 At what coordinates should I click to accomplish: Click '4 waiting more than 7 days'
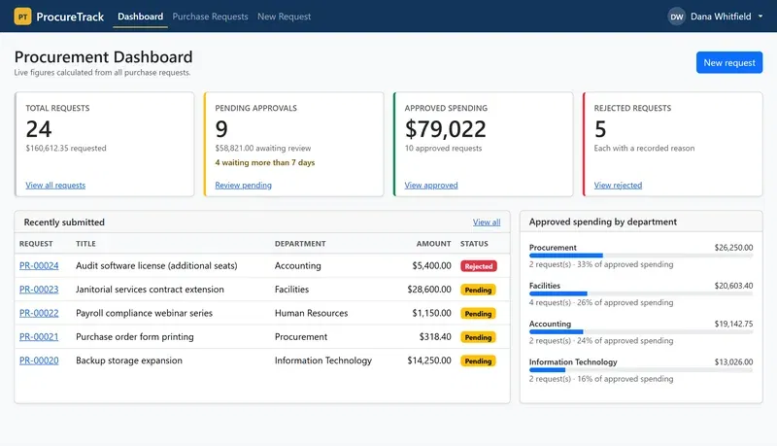click(264, 162)
